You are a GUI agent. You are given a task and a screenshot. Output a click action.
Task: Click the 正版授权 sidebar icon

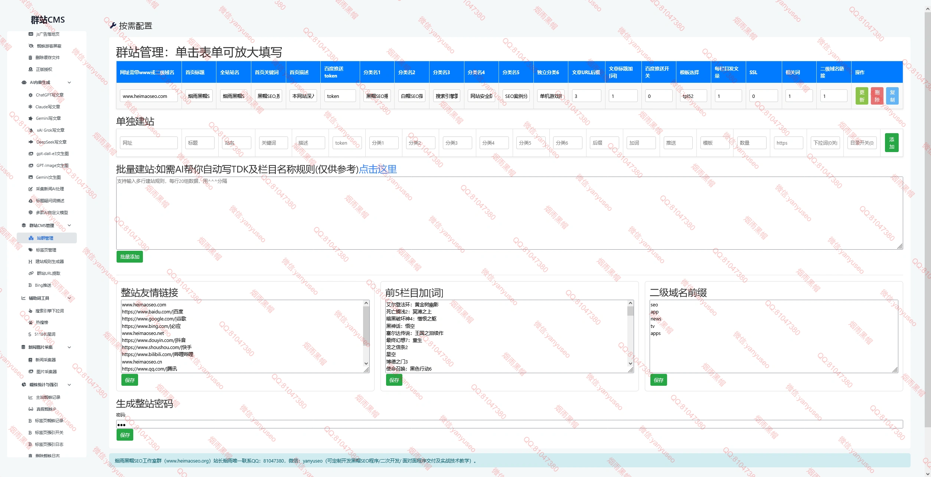pos(31,69)
